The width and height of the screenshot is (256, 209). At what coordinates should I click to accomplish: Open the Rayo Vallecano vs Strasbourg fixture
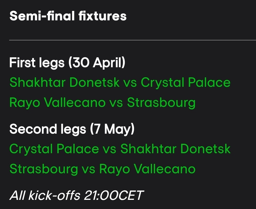coord(102,103)
